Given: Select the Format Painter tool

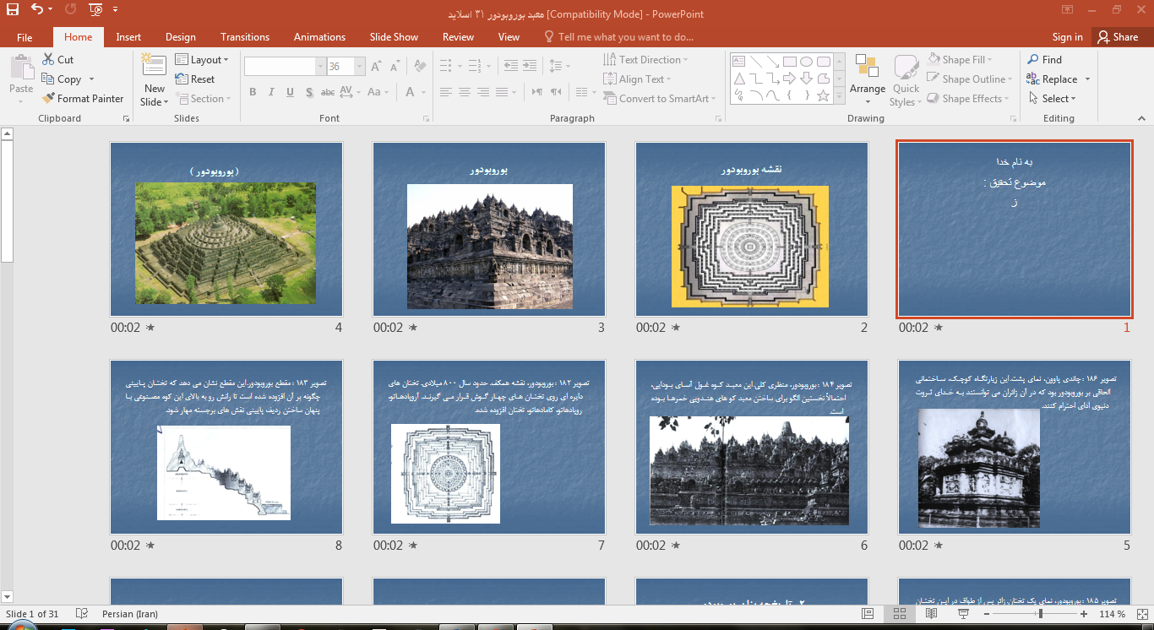Looking at the screenshot, I should (83, 99).
